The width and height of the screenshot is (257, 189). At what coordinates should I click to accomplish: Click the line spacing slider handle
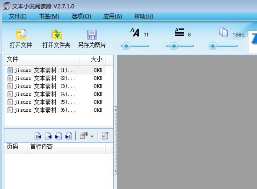(x=174, y=46)
